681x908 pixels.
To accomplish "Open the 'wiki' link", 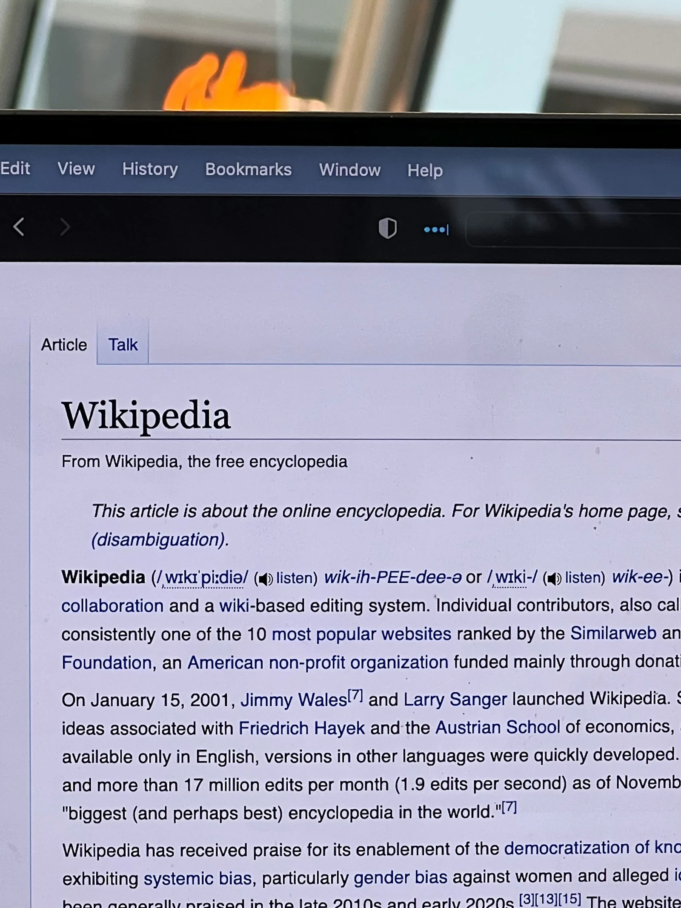I will 234,606.
